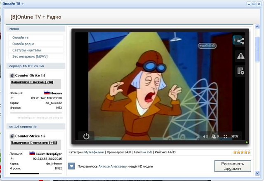Open the Пацанчики © ножом [+18] server link
264x181 pixels.
pyautogui.click(x=32, y=82)
